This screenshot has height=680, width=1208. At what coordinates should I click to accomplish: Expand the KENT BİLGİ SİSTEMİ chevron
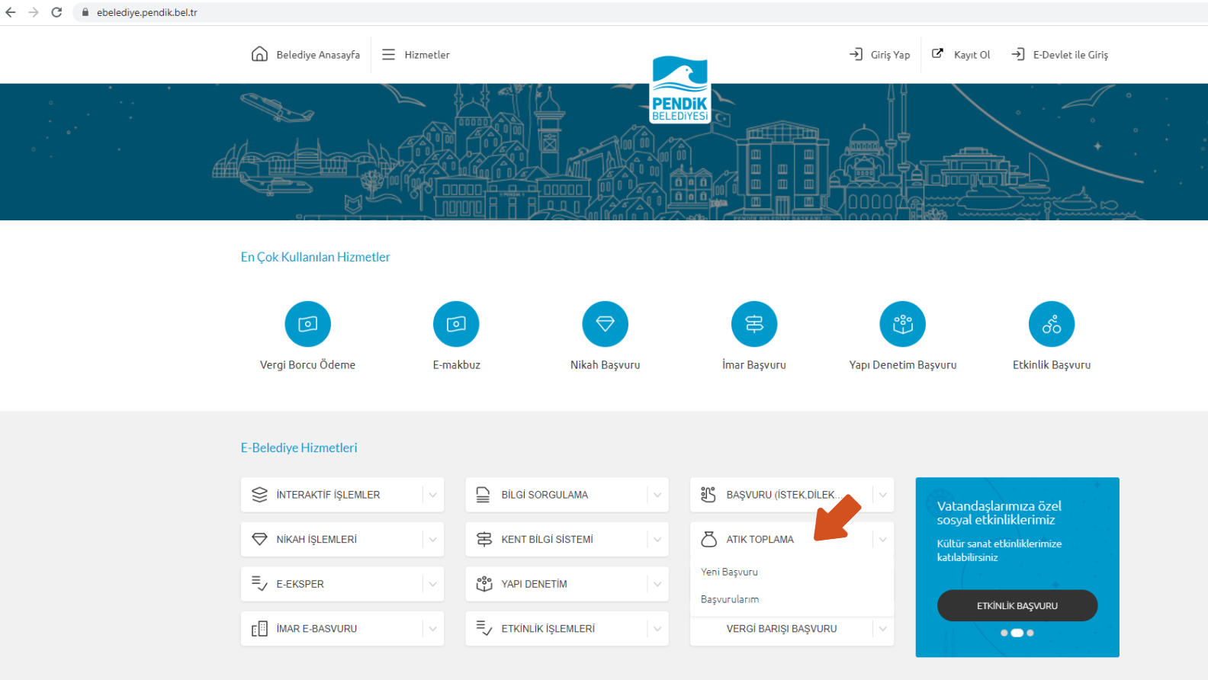click(x=657, y=540)
